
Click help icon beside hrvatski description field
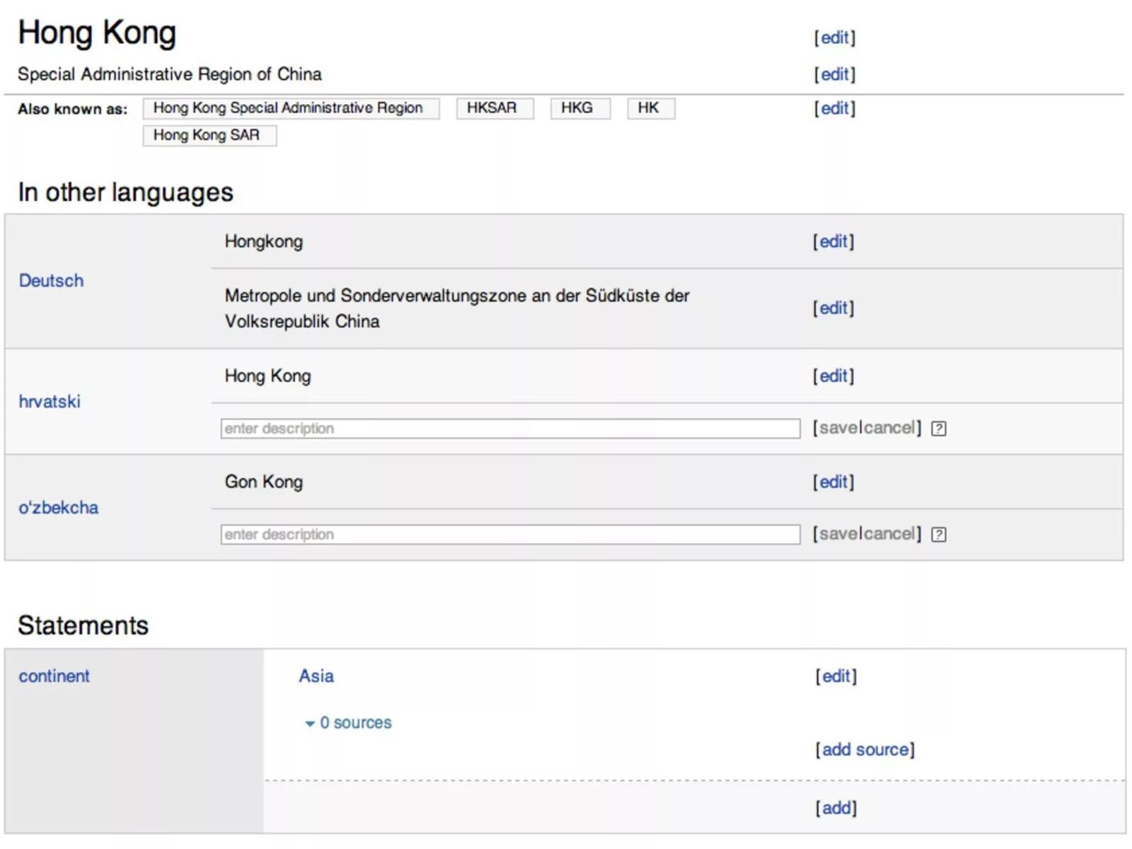click(938, 429)
